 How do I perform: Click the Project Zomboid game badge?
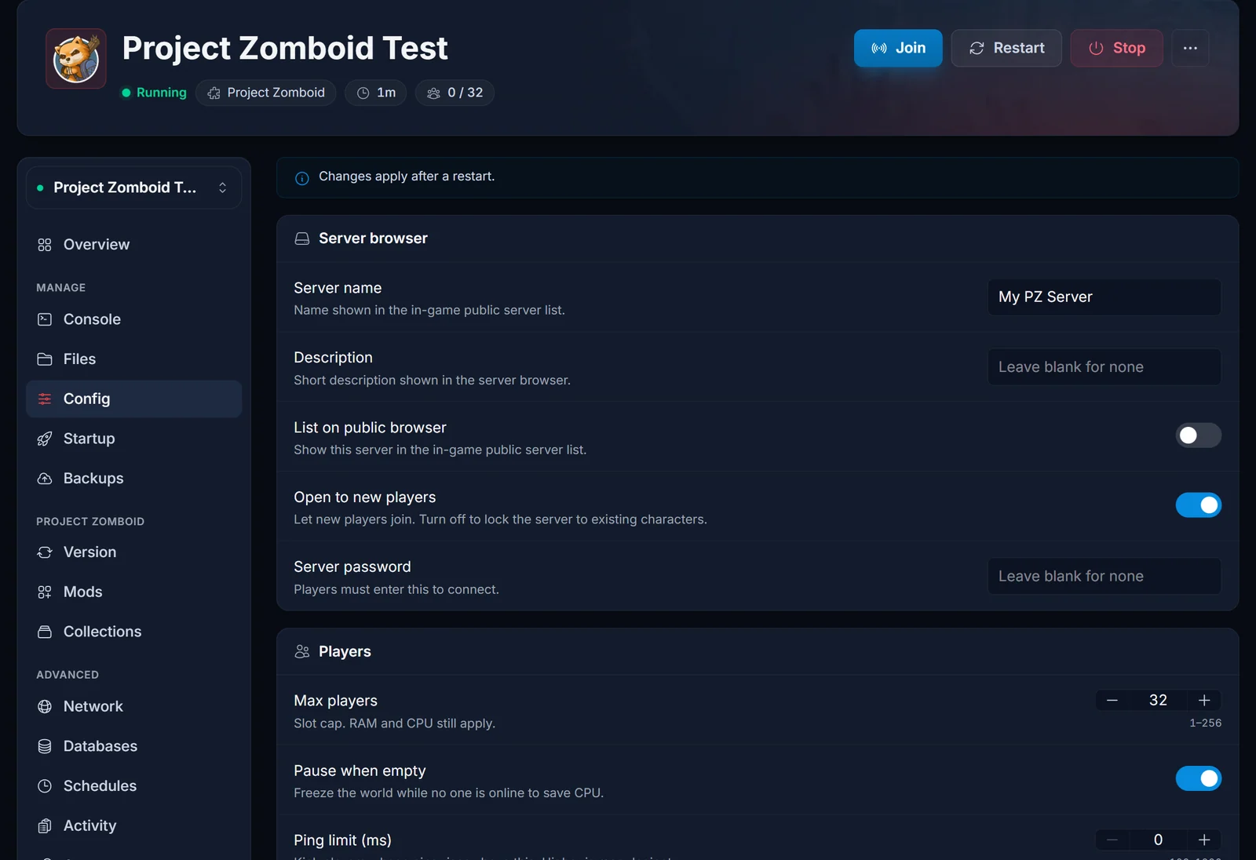[266, 93]
